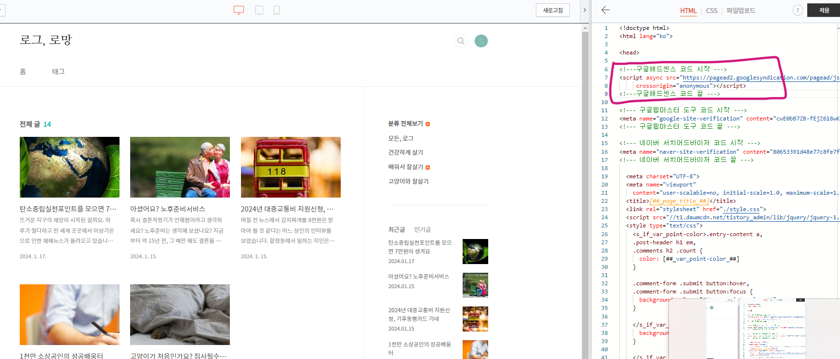Open the HTML editor tab
840x359 pixels.
click(x=688, y=11)
